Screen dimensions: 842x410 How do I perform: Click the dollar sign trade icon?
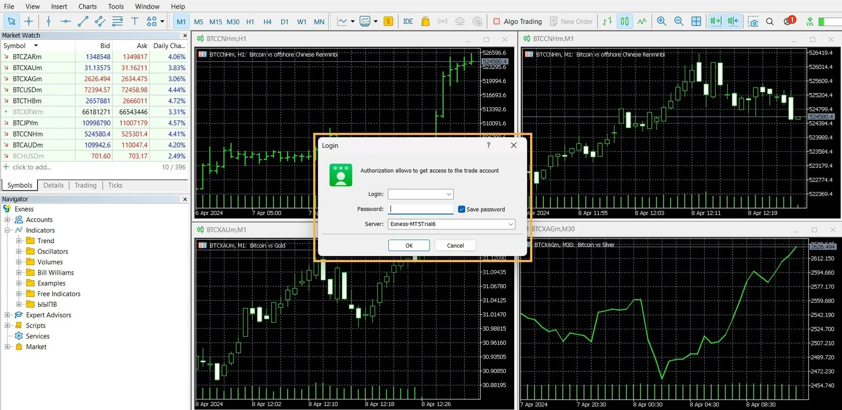pyautogui.click(x=388, y=21)
